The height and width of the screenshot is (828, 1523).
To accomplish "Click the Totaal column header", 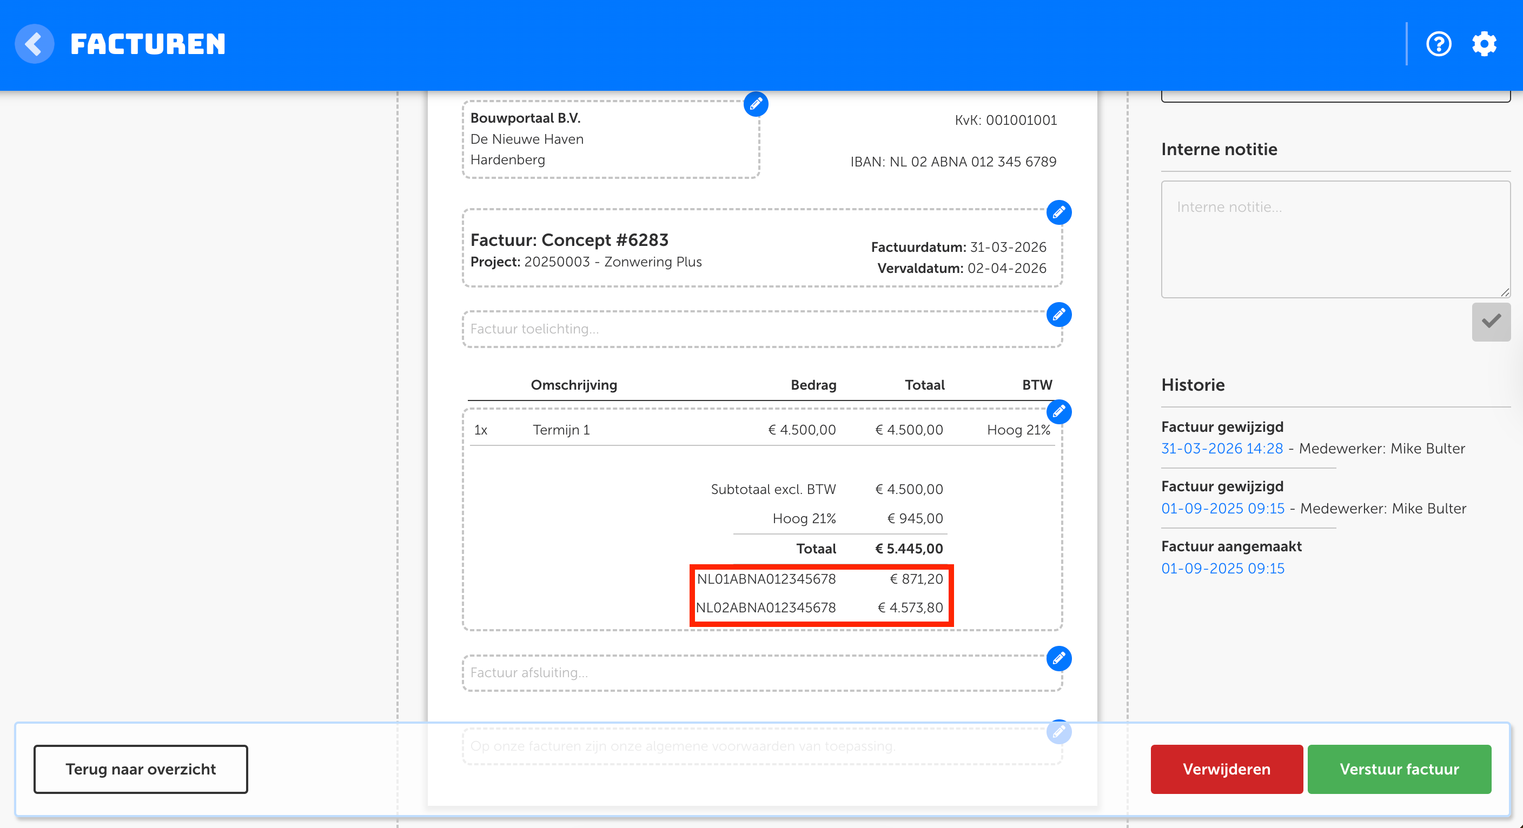I will coord(925,385).
